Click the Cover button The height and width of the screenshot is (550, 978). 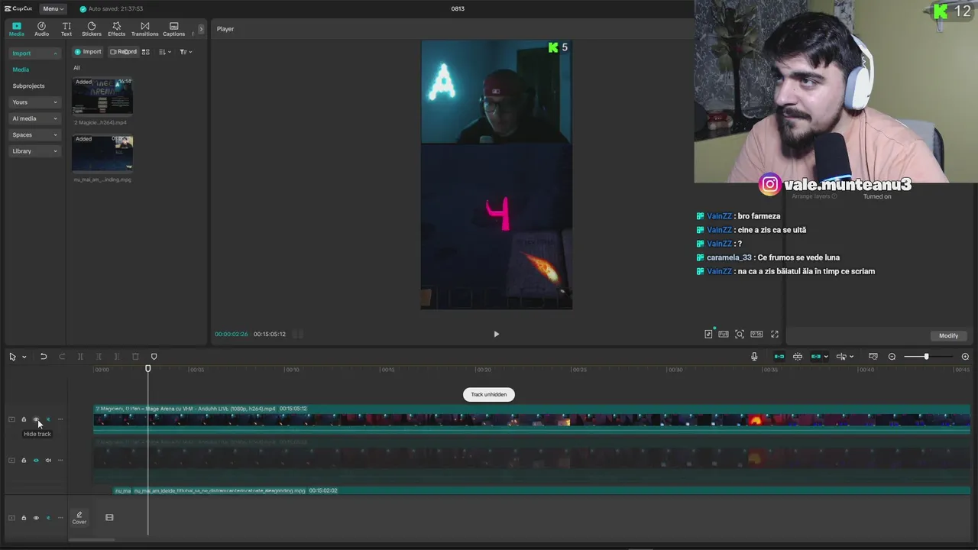coord(79,518)
